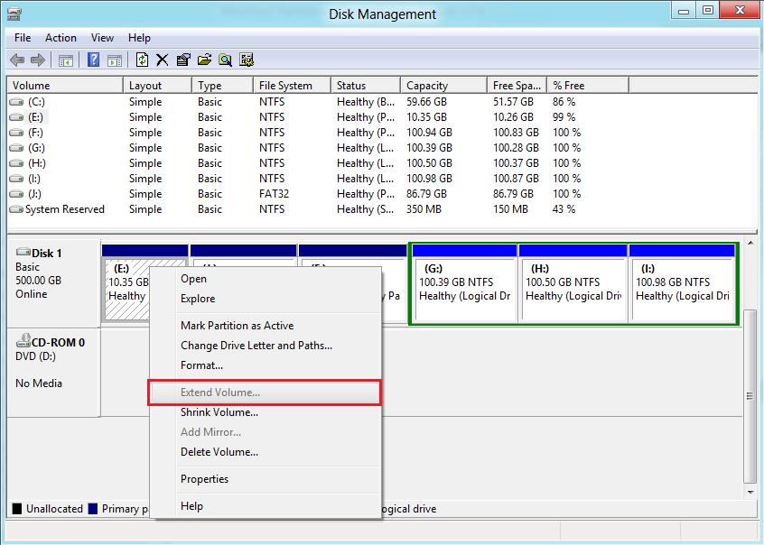Select the (H:) partition block on Disk 1
Image resolution: width=764 pixels, height=545 pixels.
[x=573, y=289]
